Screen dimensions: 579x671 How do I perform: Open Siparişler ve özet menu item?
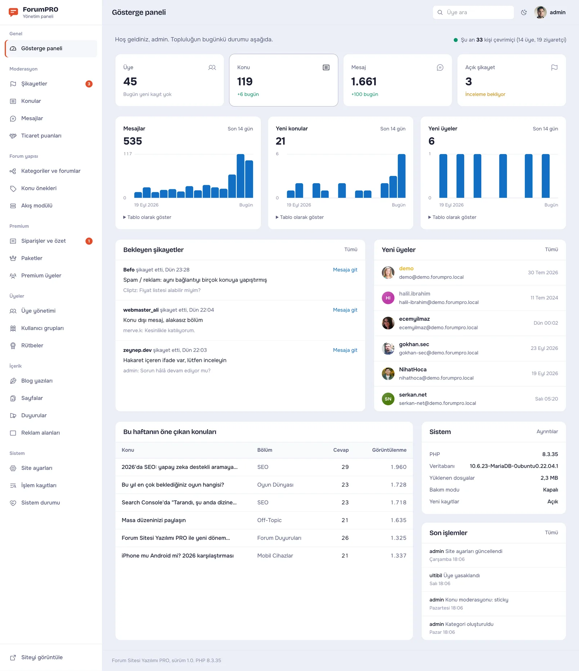coord(51,241)
